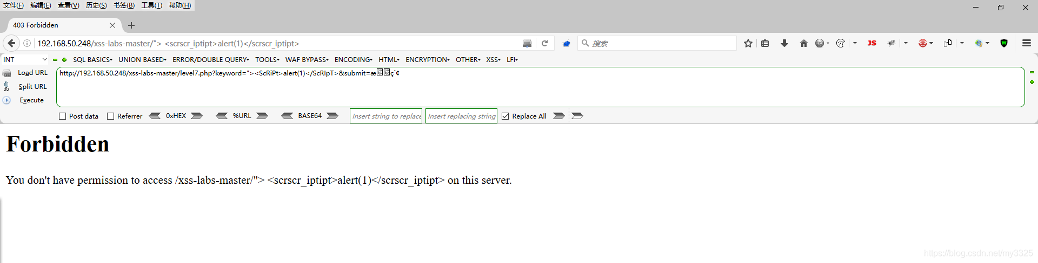
Task: Expand the UNION BASED menu
Action: 142,59
